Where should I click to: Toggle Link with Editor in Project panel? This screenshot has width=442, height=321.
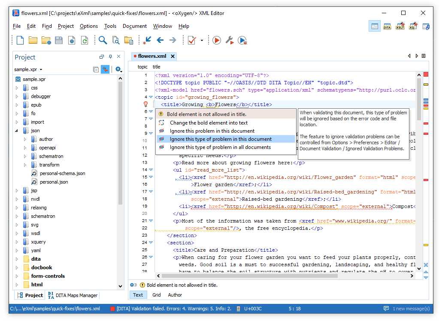[x=105, y=69]
